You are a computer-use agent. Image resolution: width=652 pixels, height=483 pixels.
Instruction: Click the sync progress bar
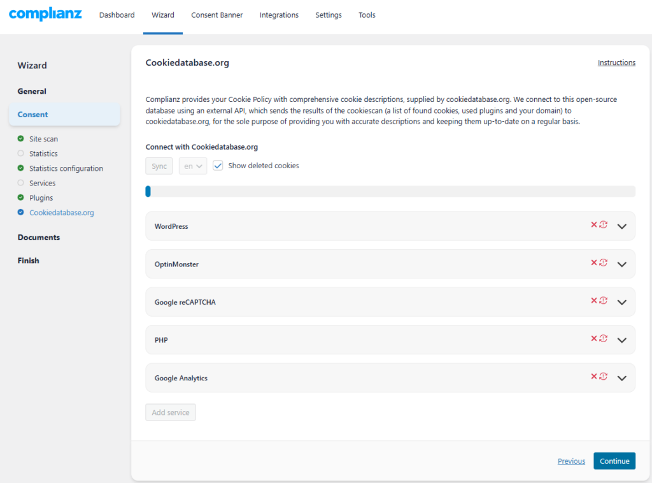[390, 191]
